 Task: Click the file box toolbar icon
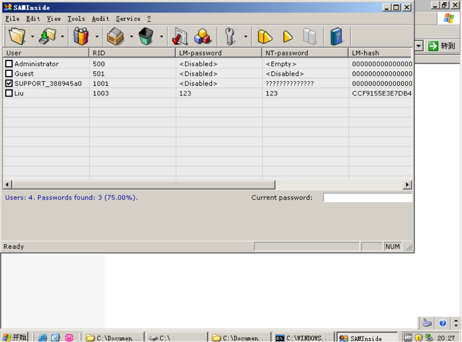115,36
